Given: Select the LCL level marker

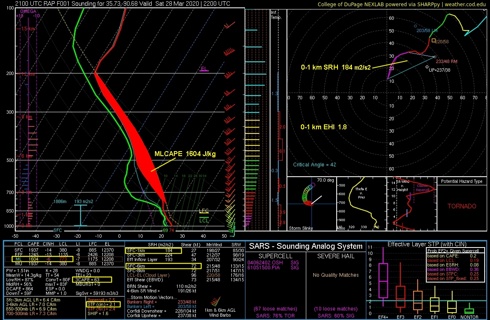Looking at the screenshot, I should coord(204,220).
